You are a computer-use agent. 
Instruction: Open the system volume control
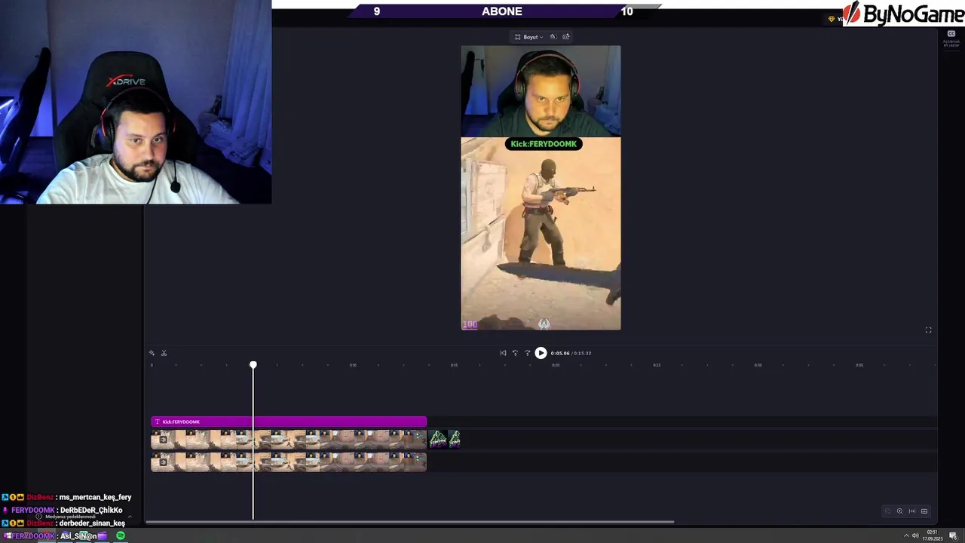pyautogui.click(x=915, y=535)
